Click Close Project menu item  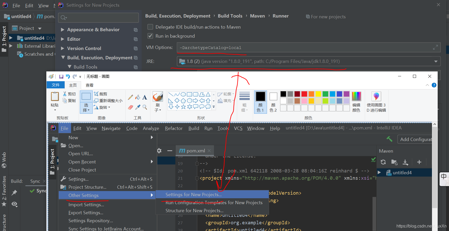[107, 170]
